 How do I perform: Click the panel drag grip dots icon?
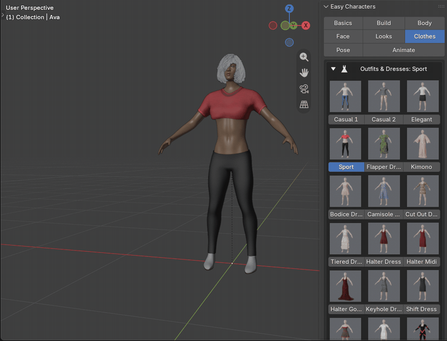coord(441,7)
